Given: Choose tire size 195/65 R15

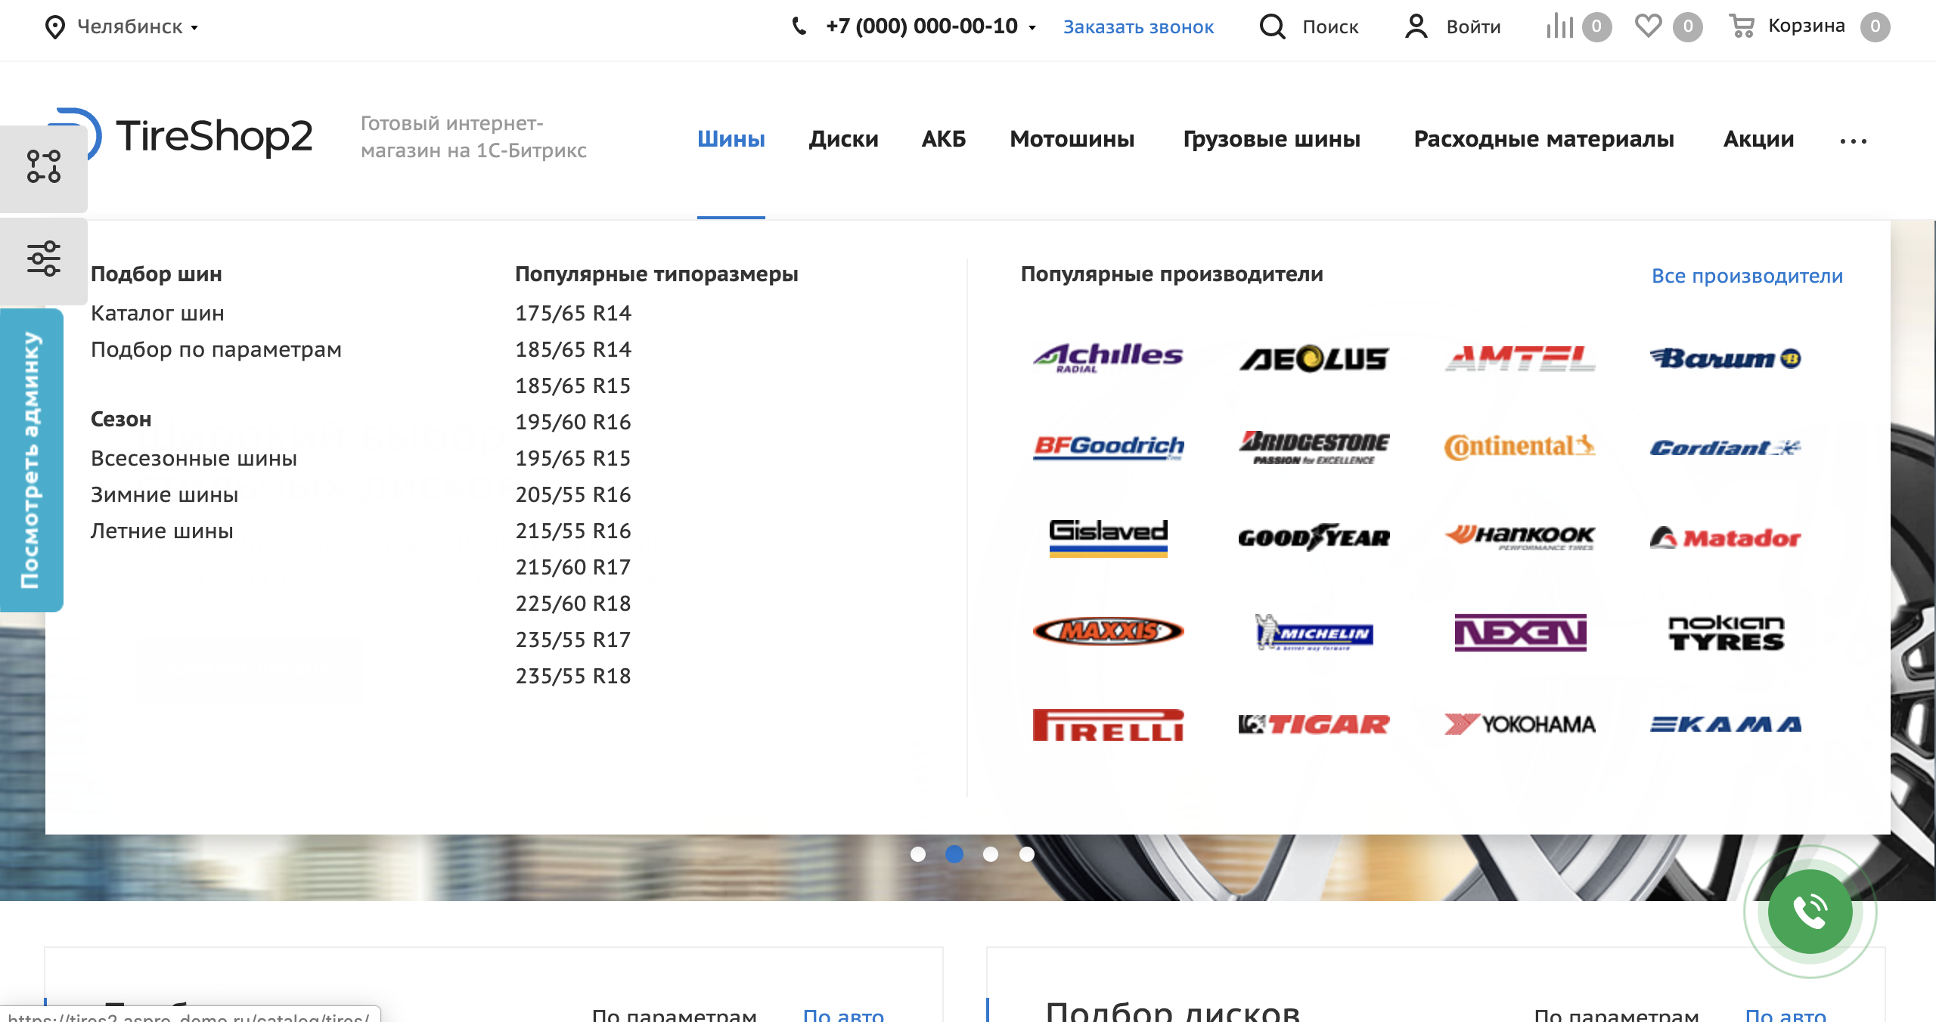Looking at the screenshot, I should tap(573, 459).
